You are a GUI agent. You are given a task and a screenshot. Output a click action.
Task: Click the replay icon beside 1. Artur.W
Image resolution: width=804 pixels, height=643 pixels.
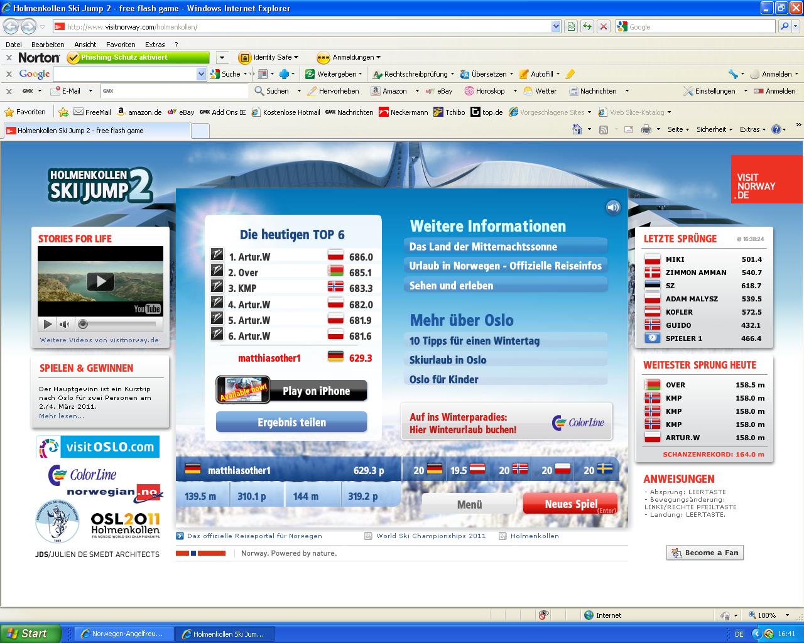click(217, 255)
